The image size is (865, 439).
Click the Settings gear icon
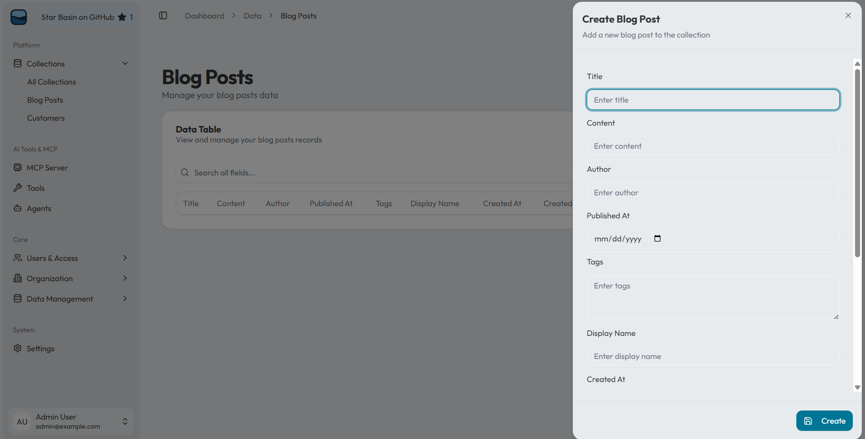tap(18, 348)
